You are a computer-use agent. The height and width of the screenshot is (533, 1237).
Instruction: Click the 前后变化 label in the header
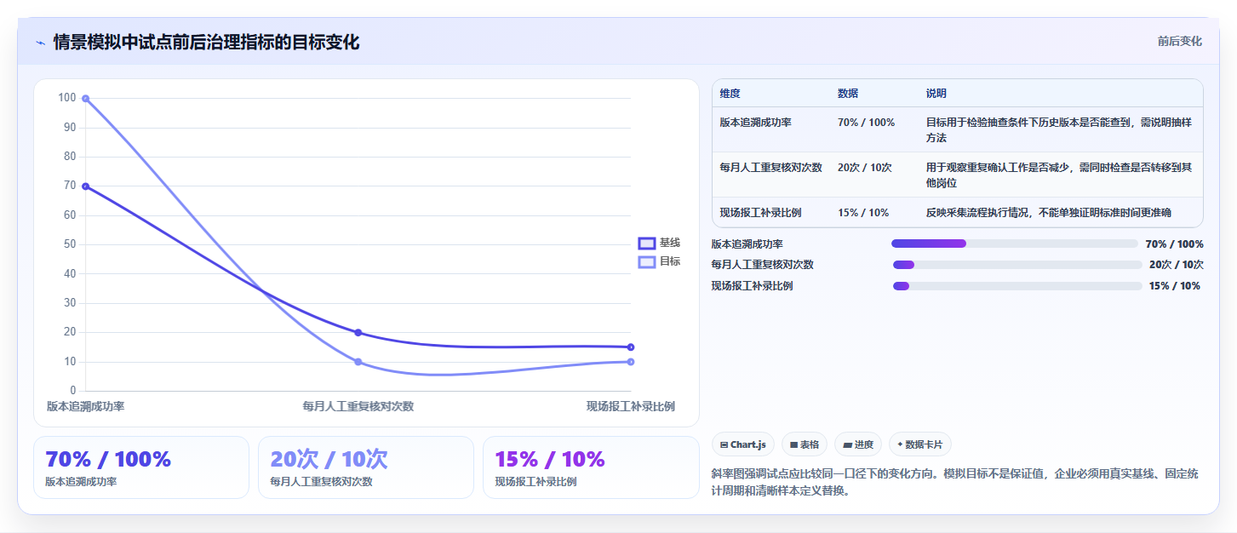(1179, 41)
